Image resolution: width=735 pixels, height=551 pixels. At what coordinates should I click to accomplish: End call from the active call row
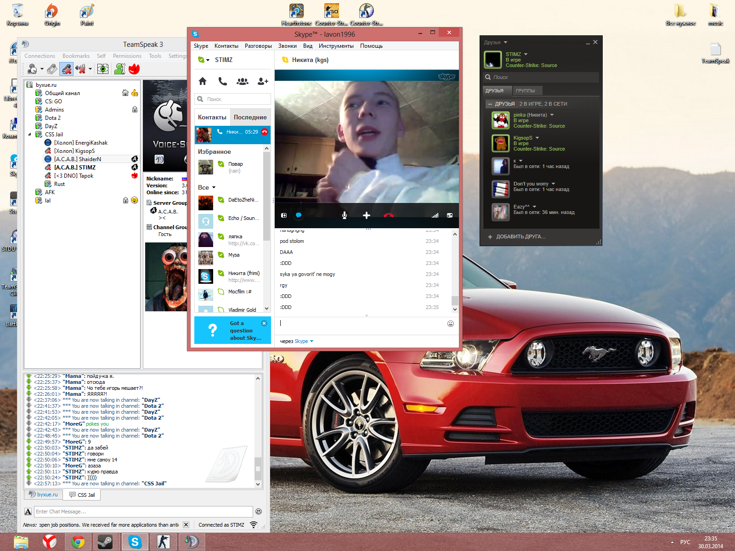point(265,132)
